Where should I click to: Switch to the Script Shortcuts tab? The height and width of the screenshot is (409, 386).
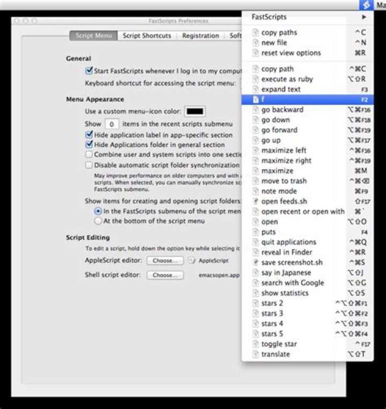(147, 35)
